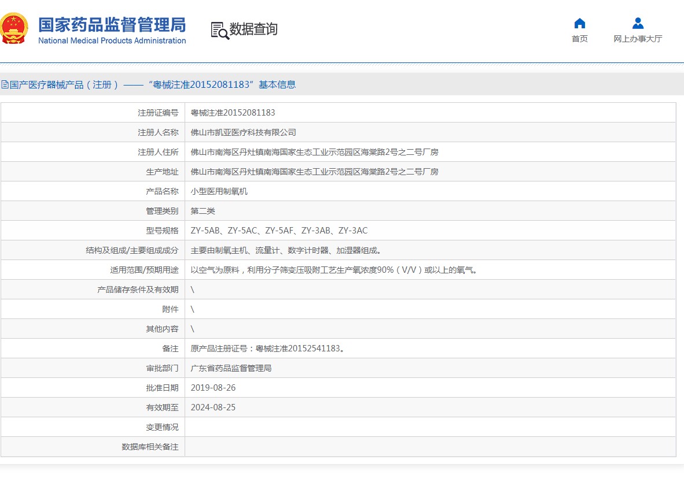Viewport: 684px width, 482px height.
Task: Click the 数据查询 heading text
Action: coord(253,29)
